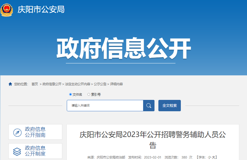Open 公示公告 breadcrumb link
Viewport: 247px width, 160px height.
(x=100, y=84)
